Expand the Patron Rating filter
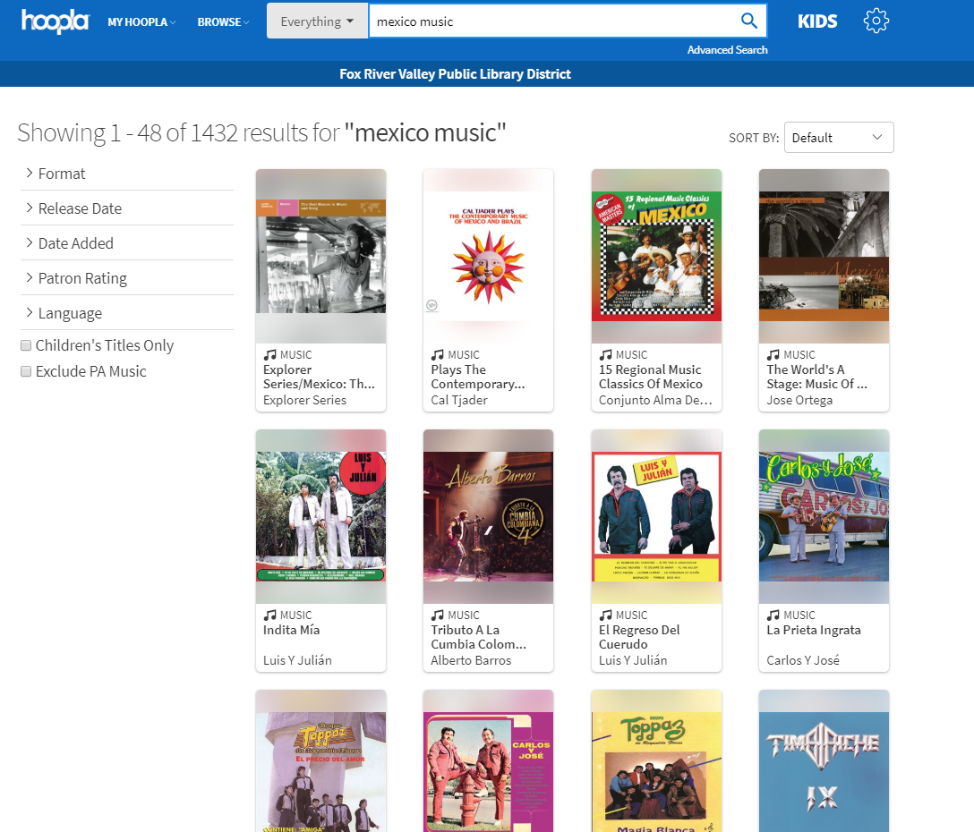The height and width of the screenshot is (832, 974). [x=81, y=278]
